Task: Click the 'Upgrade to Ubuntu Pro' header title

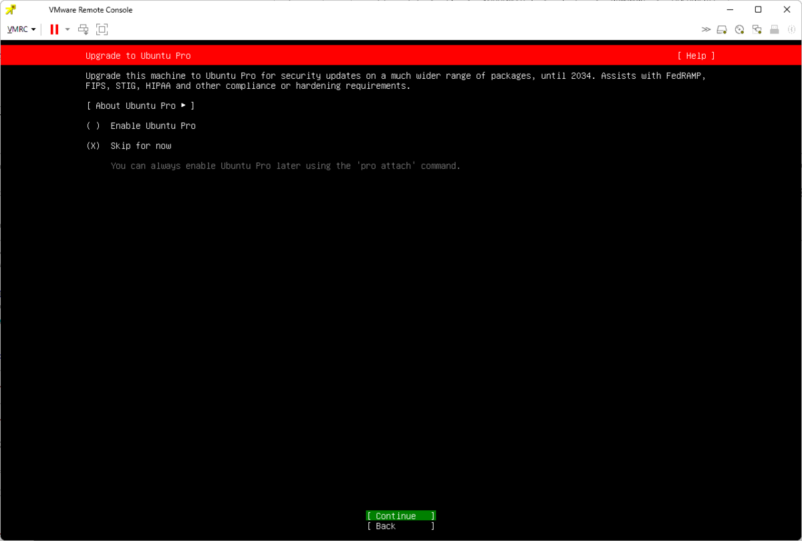Action: [x=138, y=56]
